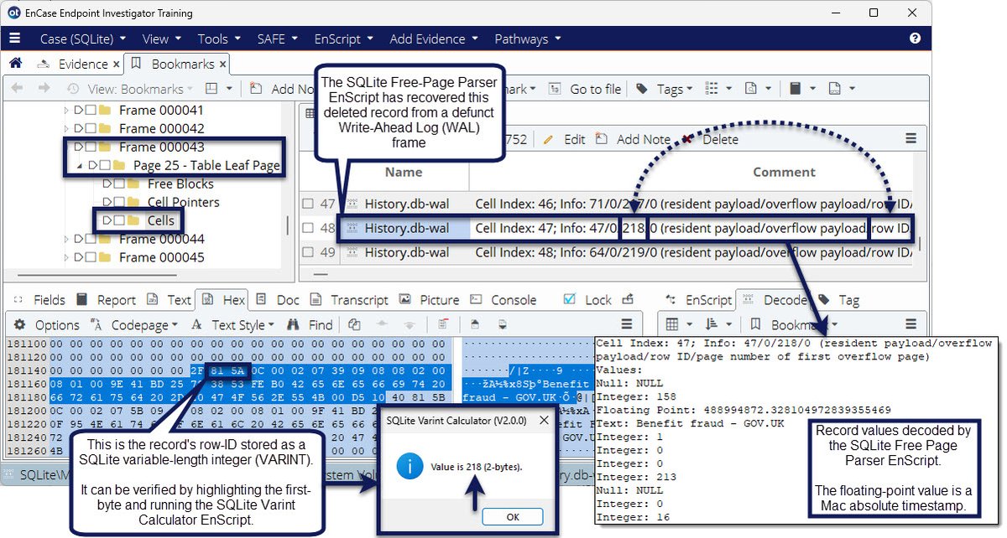Open the last document icon dropdown
1007x538 pixels.
pos(841,88)
